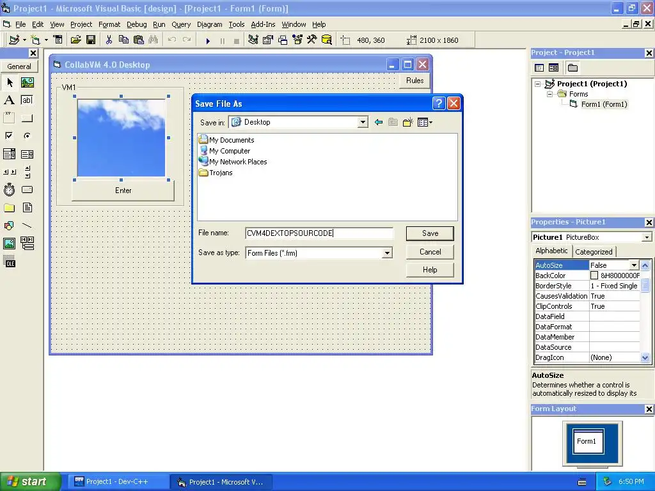Open the Project menu
The height and width of the screenshot is (491, 655).
81,24
